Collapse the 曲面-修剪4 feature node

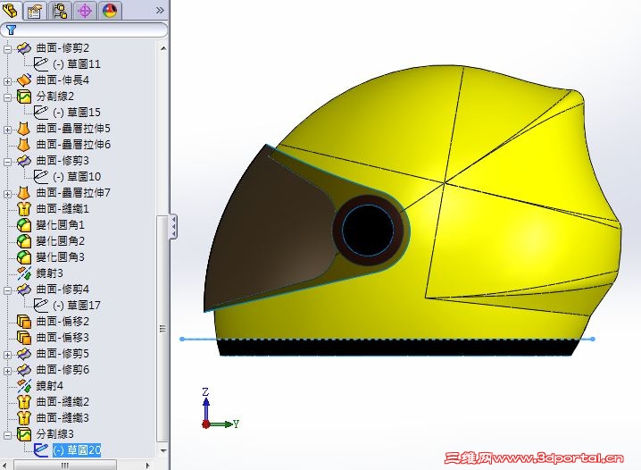click(7, 290)
